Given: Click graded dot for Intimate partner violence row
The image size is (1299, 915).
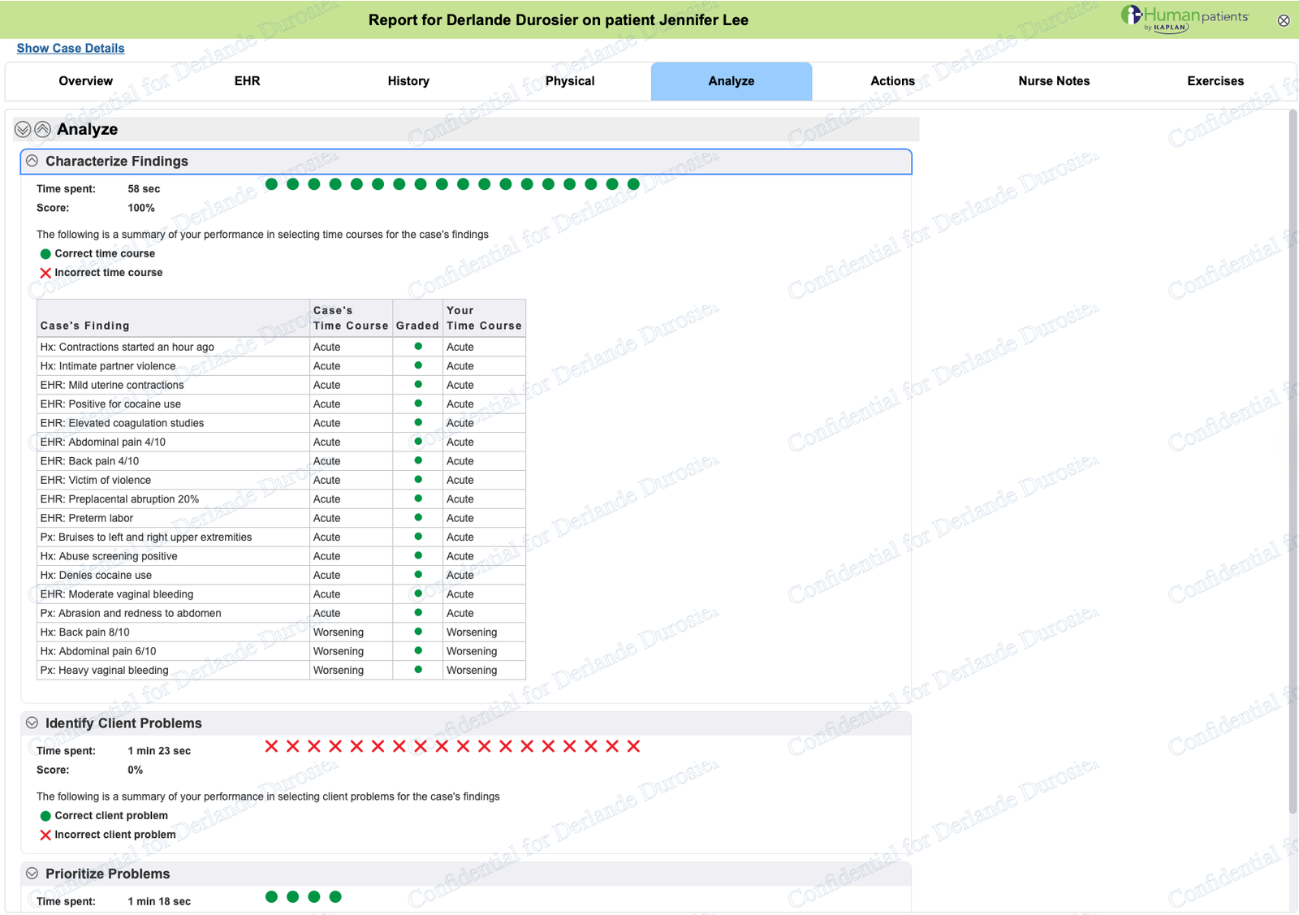Looking at the screenshot, I should click(418, 365).
